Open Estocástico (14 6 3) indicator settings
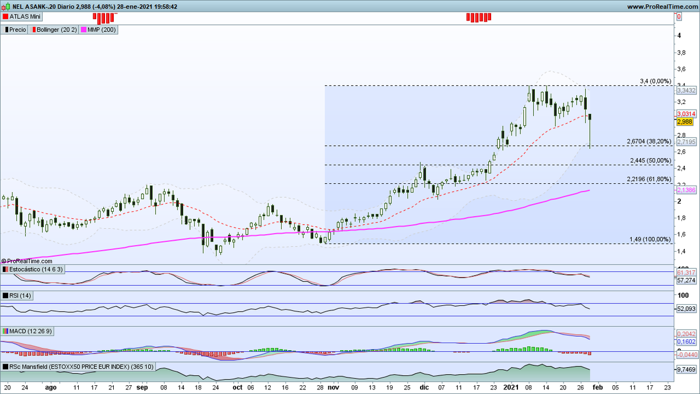Viewport: 700px width, 394px height. (x=33, y=269)
